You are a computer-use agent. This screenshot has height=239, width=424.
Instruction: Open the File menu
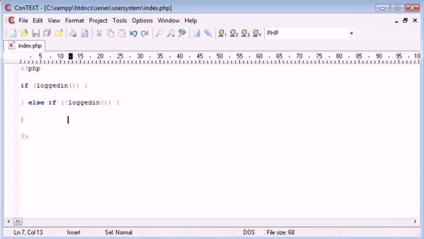tap(23, 21)
